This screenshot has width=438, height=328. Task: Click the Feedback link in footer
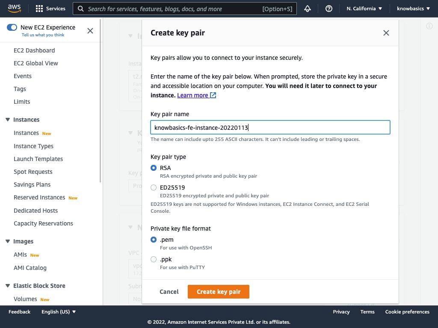coord(19,312)
